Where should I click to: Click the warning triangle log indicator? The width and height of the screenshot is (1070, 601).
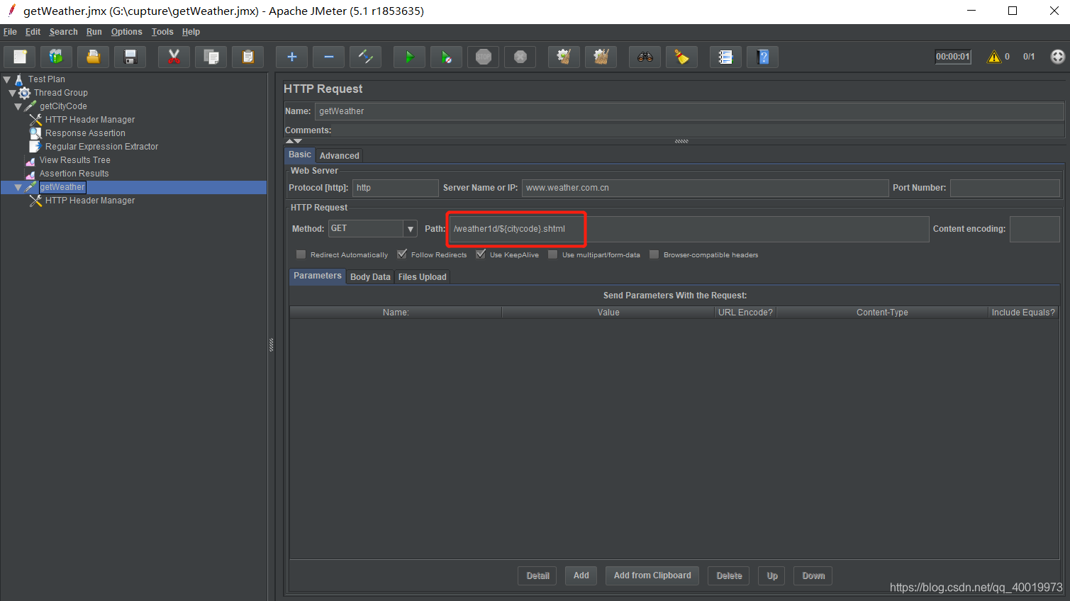coord(994,57)
